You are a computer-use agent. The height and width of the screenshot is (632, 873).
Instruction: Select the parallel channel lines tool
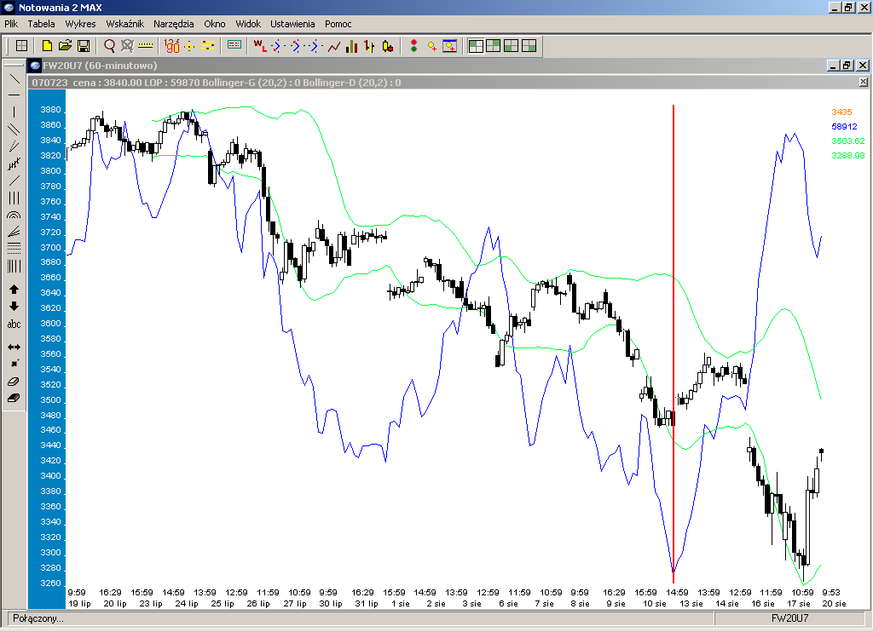click(x=14, y=129)
